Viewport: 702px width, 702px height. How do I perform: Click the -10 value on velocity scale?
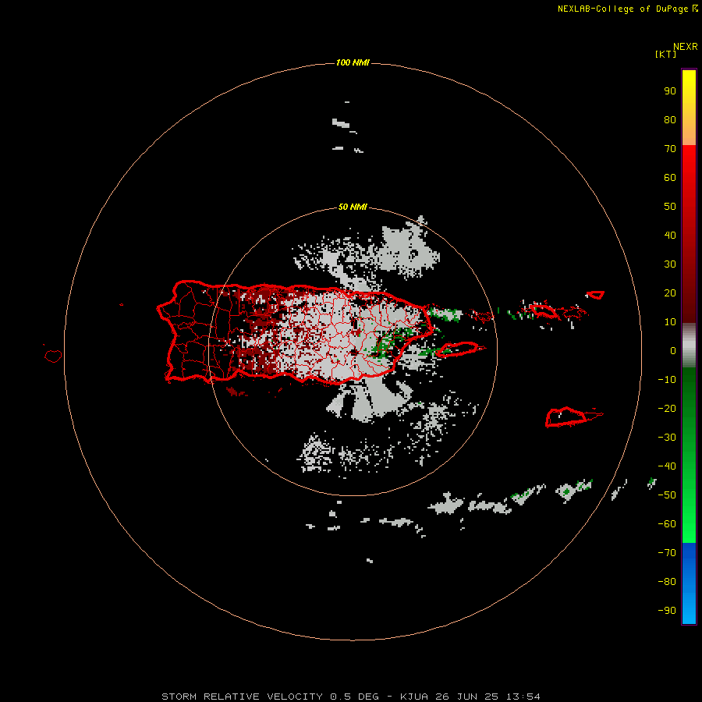click(667, 380)
